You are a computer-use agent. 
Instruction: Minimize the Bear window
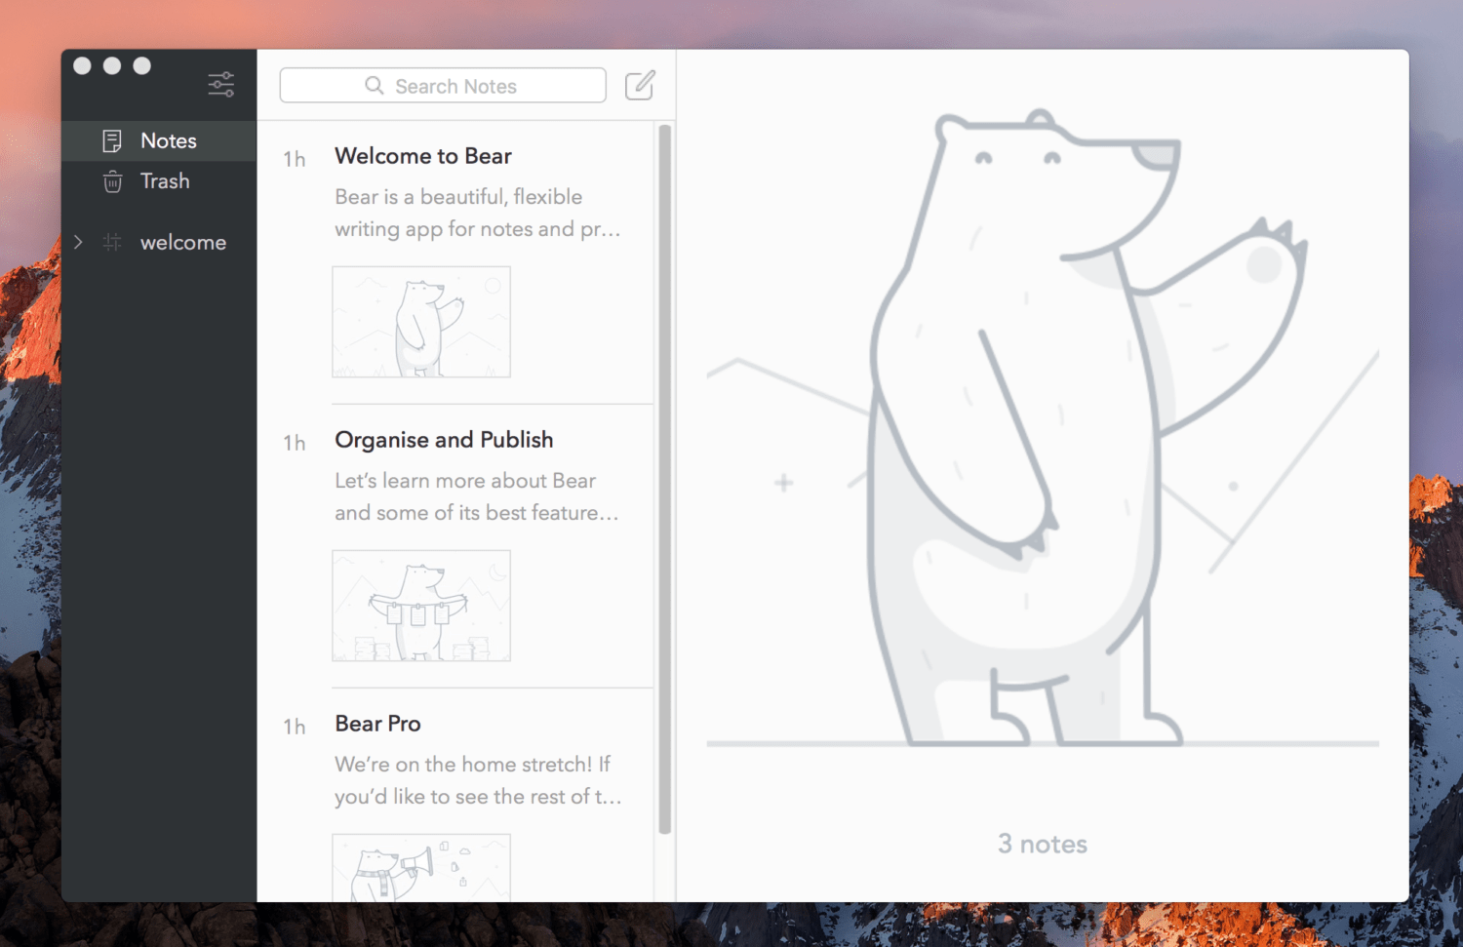pos(112,65)
